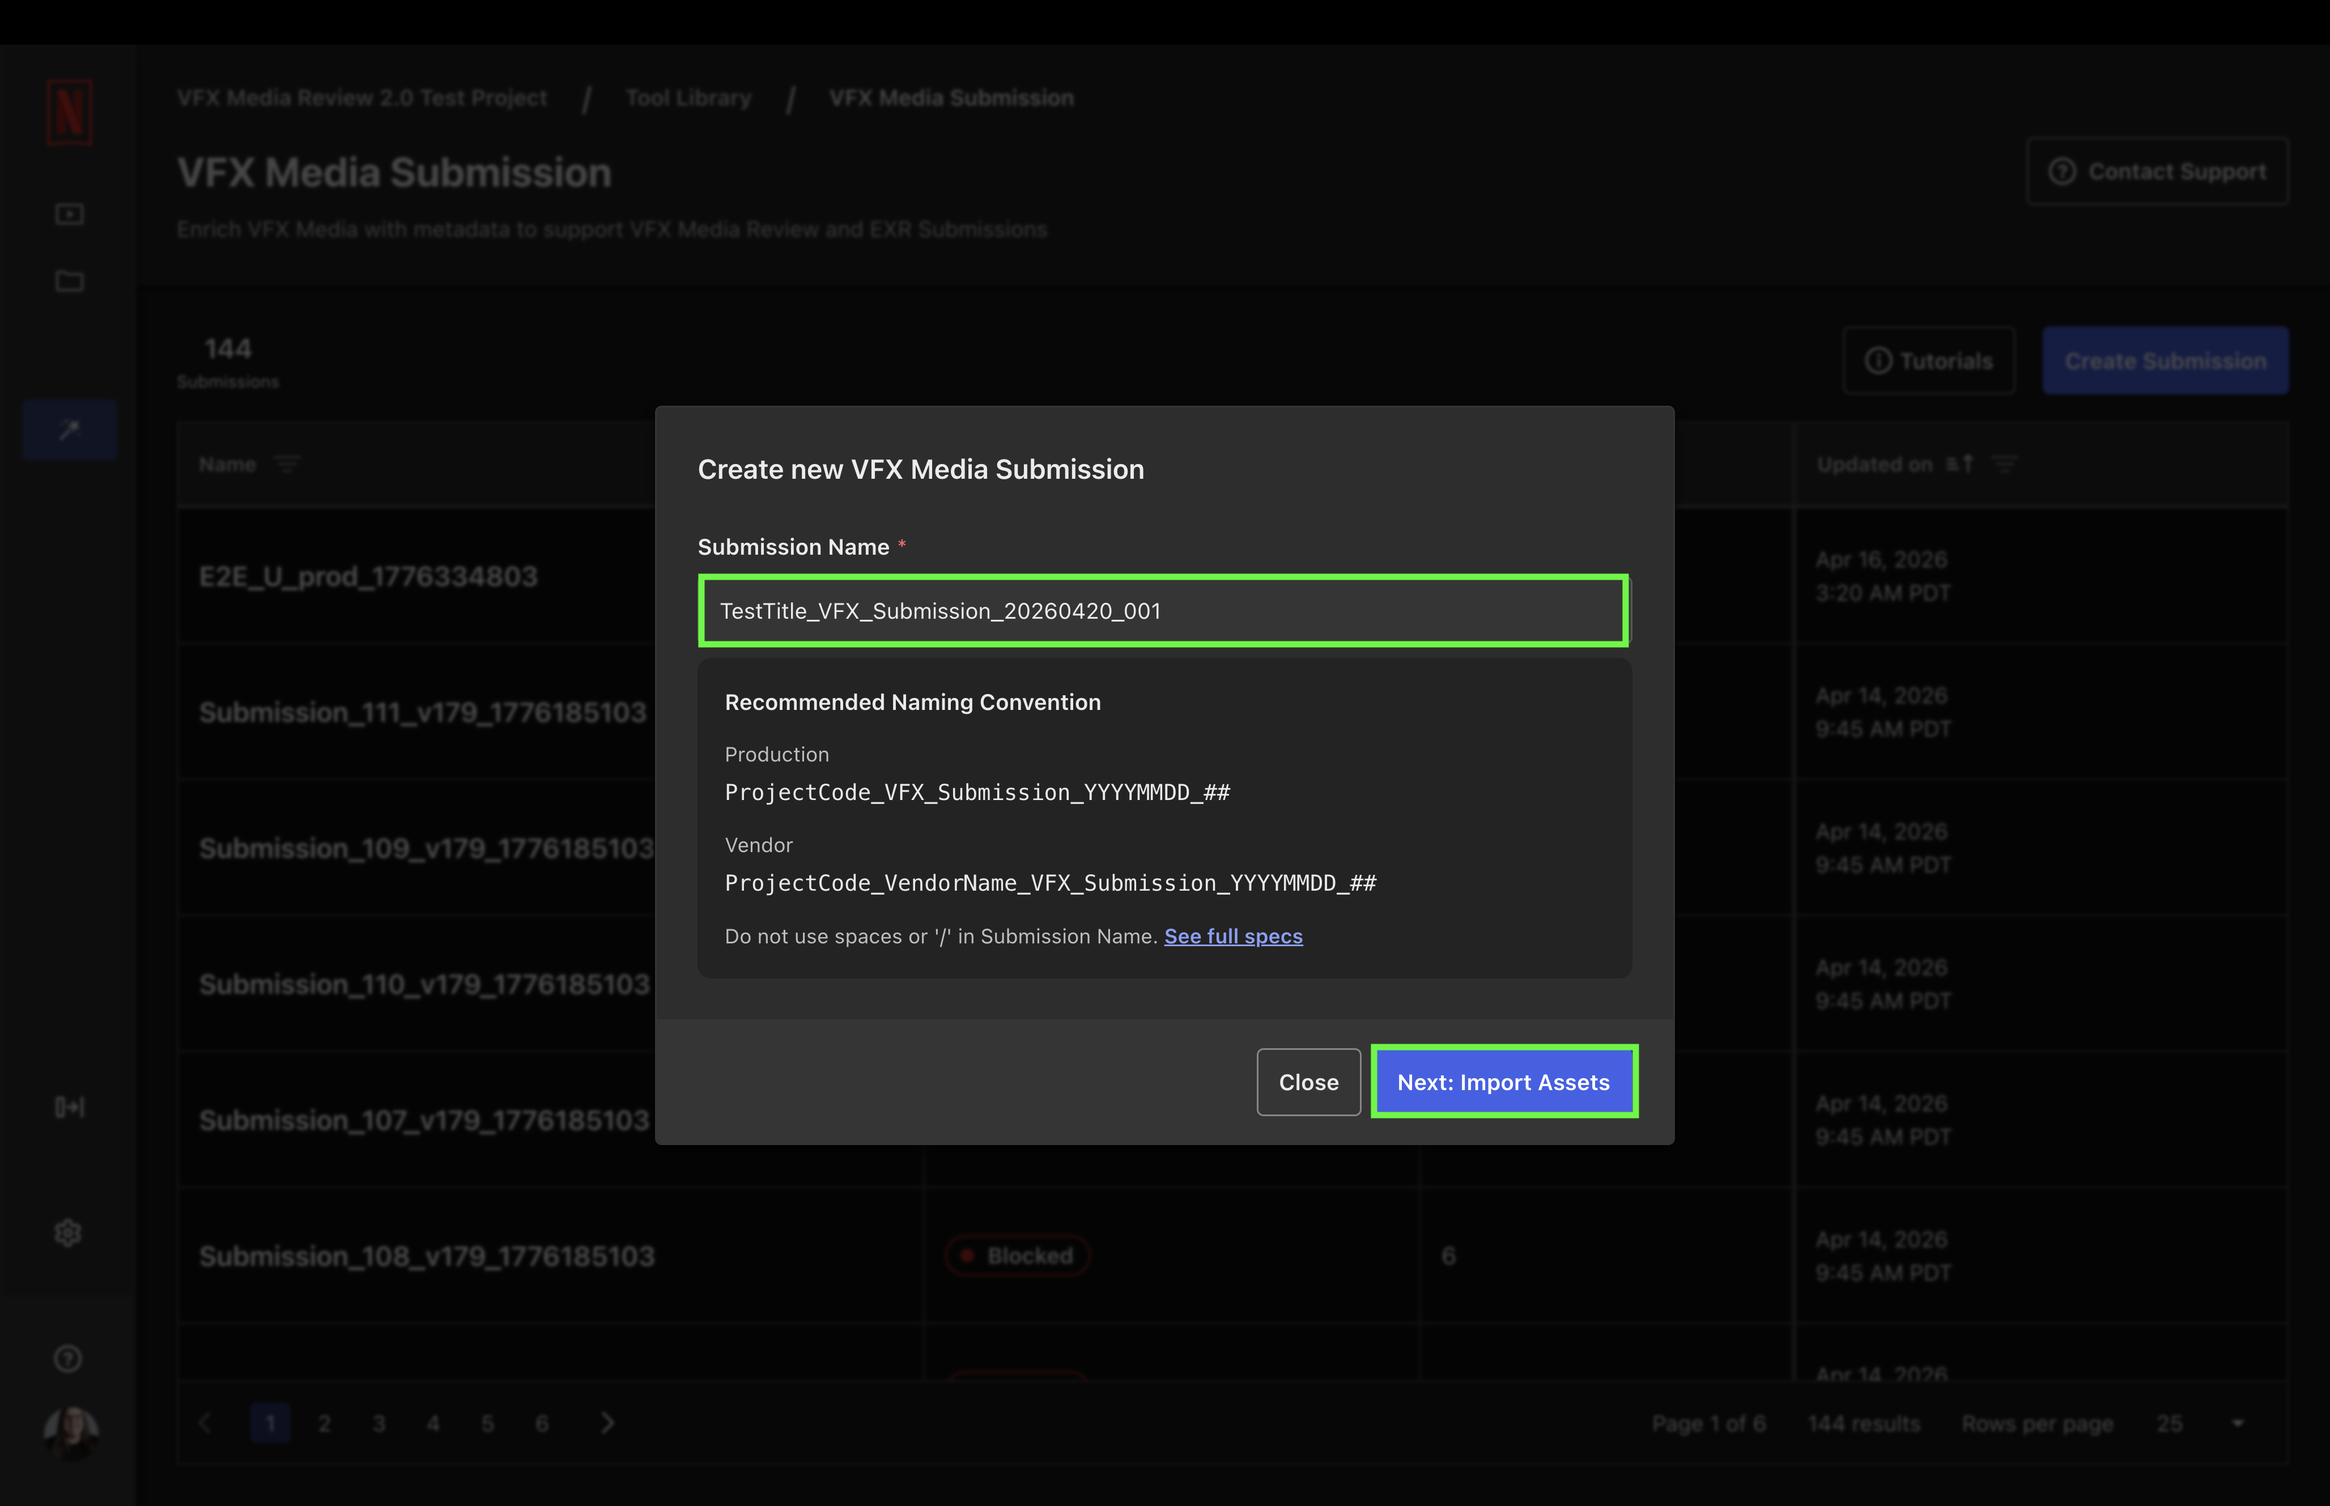Go to pagination page 3
This screenshot has height=1506, width=2330.
tap(380, 1423)
